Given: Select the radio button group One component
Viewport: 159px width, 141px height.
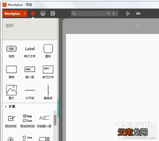Looking at the screenshot, I should click(27, 138).
